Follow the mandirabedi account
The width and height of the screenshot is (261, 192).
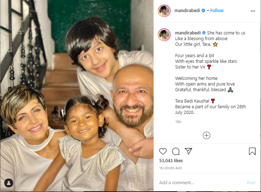click(217, 11)
